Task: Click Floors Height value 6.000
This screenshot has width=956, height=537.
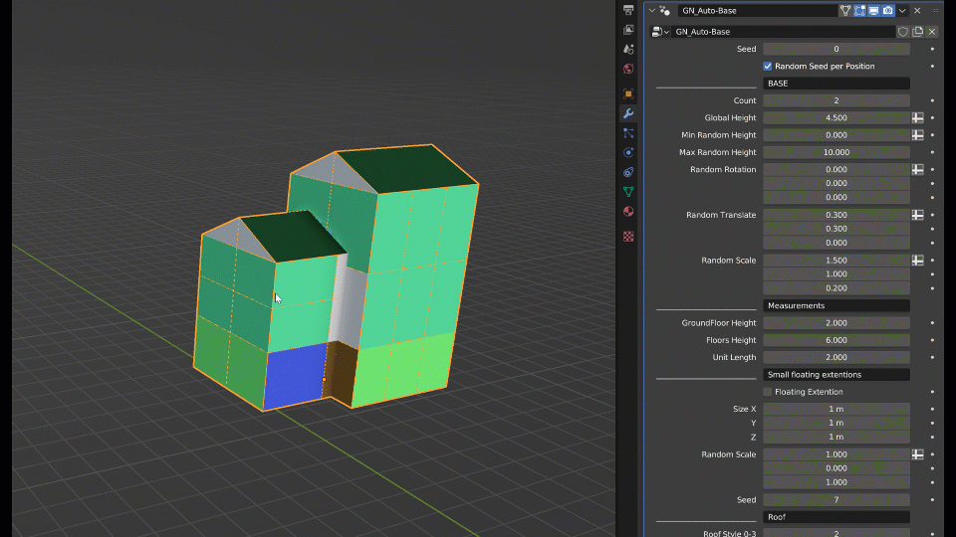Action: click(836, 340)
